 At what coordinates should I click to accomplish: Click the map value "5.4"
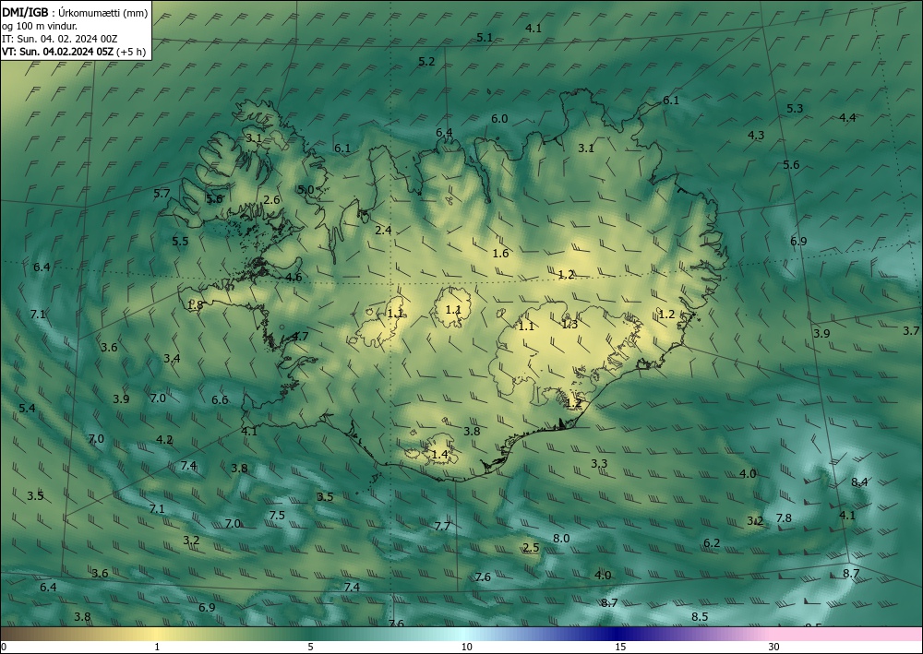pos(27,408)
